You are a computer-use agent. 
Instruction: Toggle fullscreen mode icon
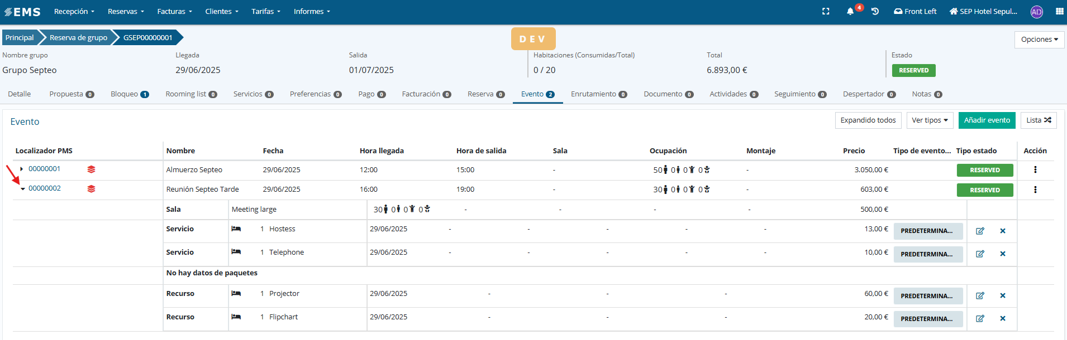(826, 11)
